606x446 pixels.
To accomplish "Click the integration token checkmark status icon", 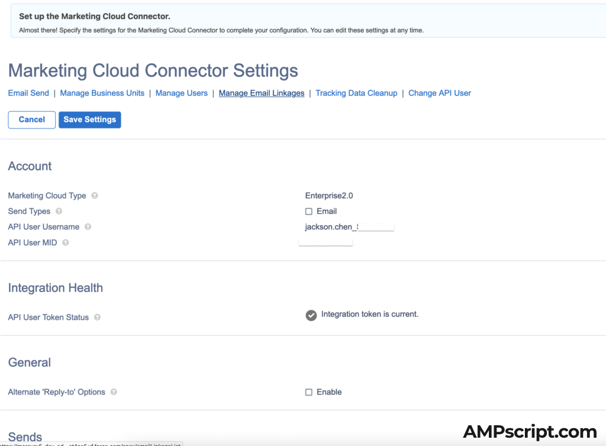I will pyautogui.click(x=311, y=315).
